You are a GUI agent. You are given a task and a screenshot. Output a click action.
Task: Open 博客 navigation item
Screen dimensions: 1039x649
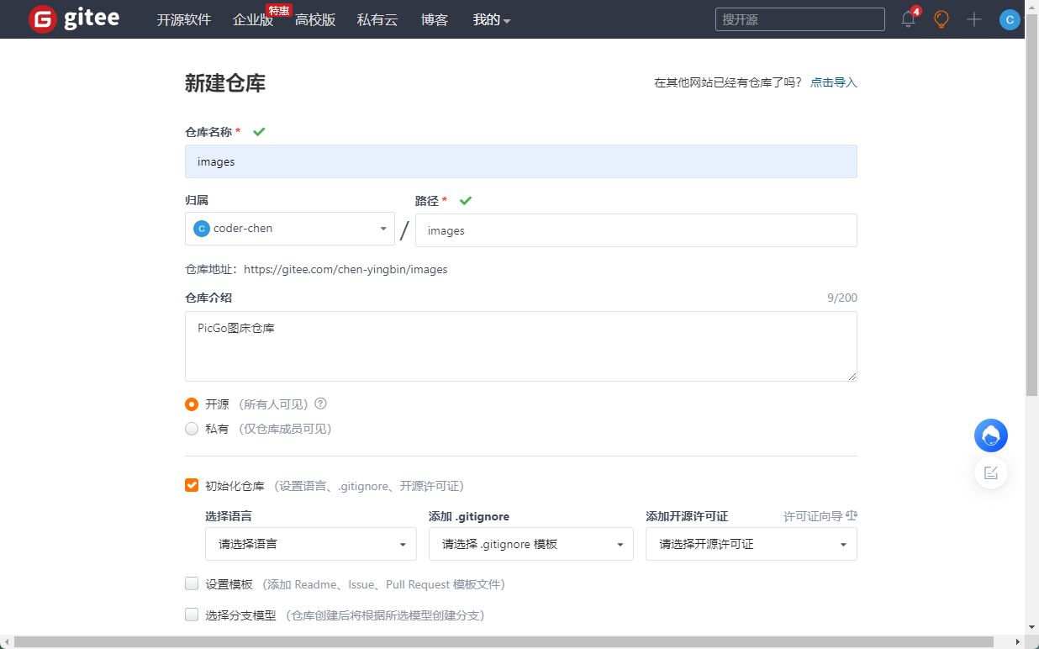coord(435,20)
